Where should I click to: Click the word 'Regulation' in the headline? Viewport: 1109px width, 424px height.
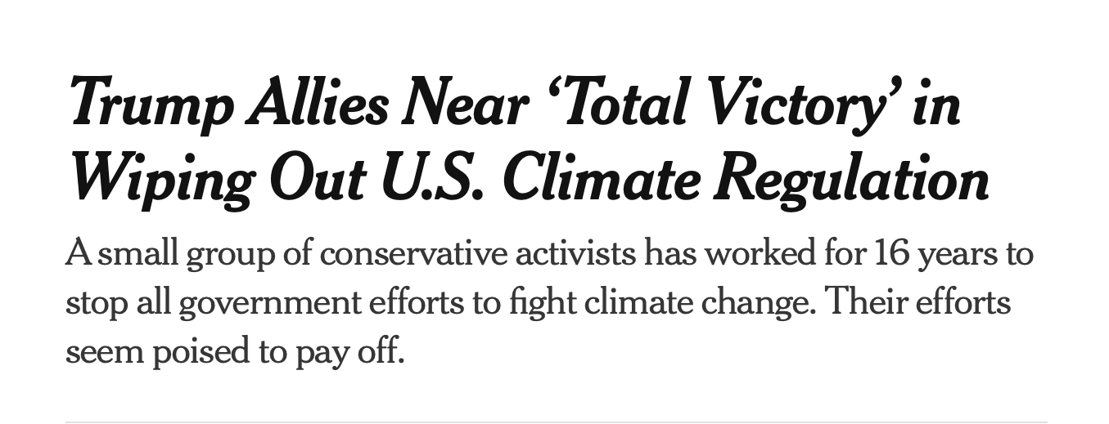851,178
